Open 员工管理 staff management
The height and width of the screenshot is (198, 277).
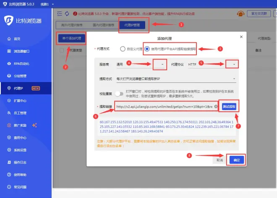[x=19, y=113]
